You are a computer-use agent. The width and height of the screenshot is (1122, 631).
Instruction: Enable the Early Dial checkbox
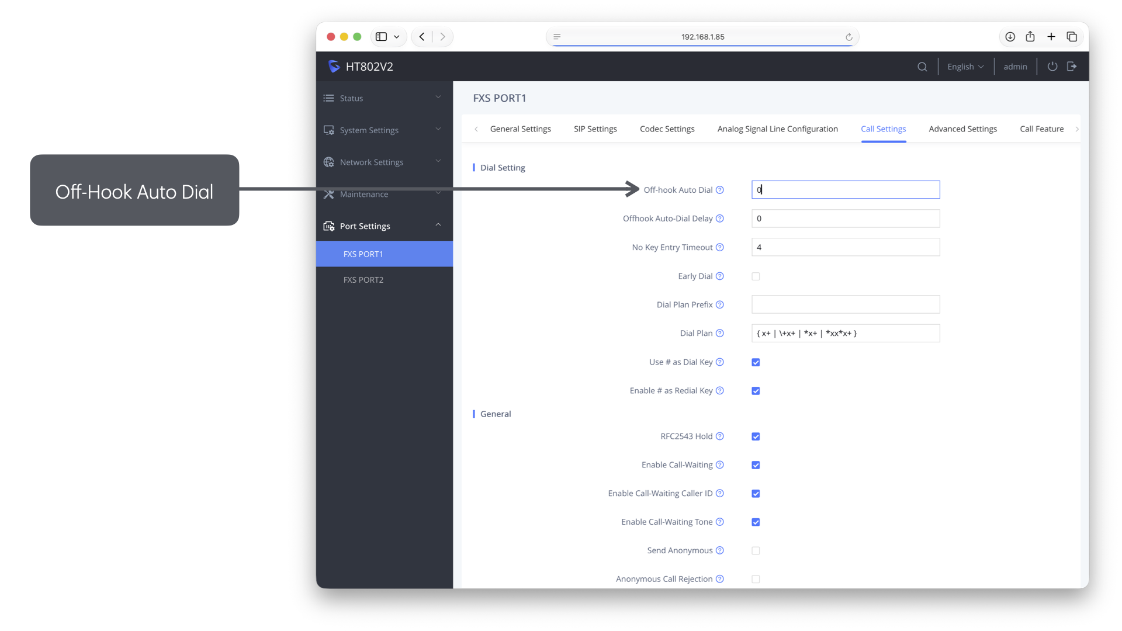coord(756,276)
